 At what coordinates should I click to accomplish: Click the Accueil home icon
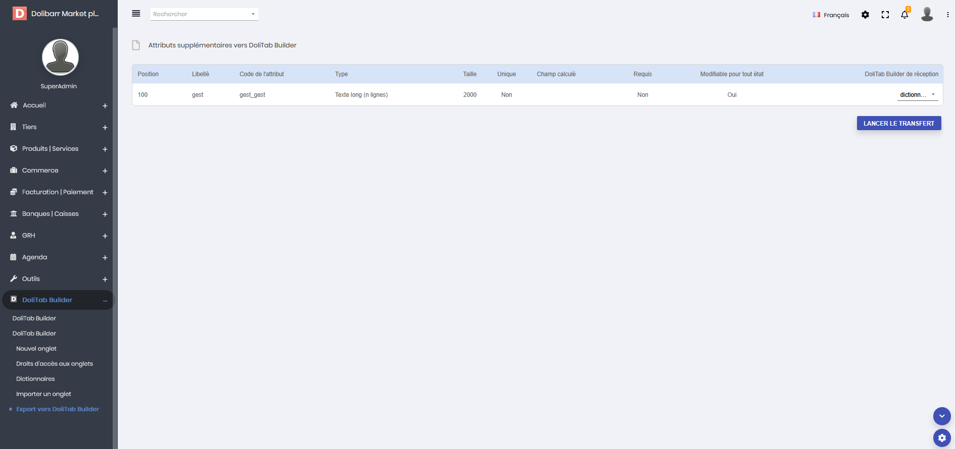(x=14, y=105)
